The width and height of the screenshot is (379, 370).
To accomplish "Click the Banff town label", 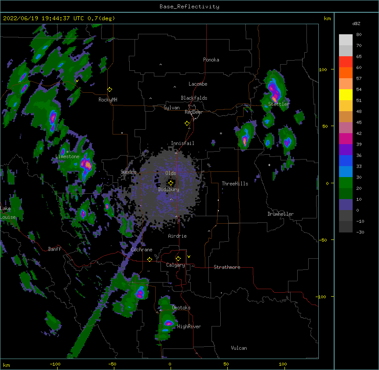I will [55, 249].
